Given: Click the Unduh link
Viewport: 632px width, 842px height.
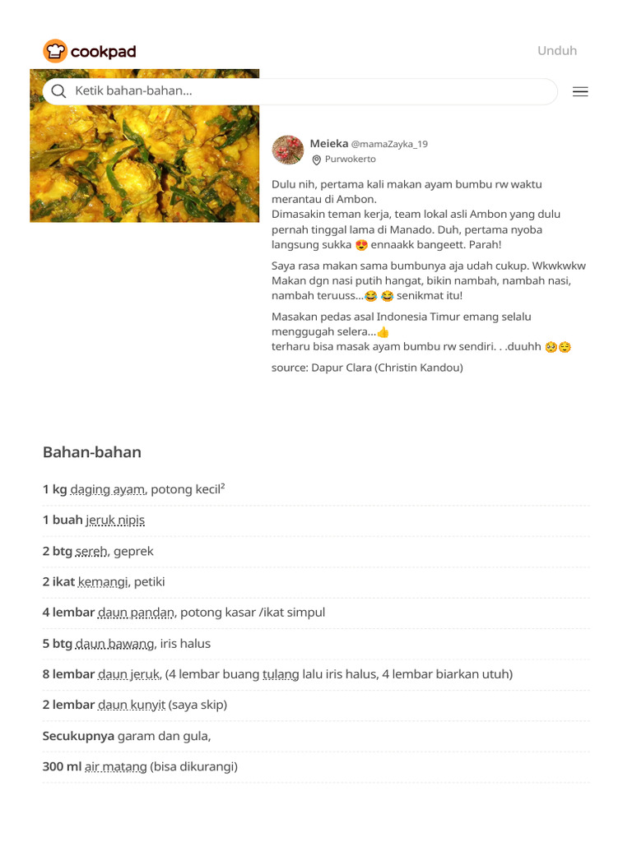Looking at the screenshot, I should tap(557, 50).
